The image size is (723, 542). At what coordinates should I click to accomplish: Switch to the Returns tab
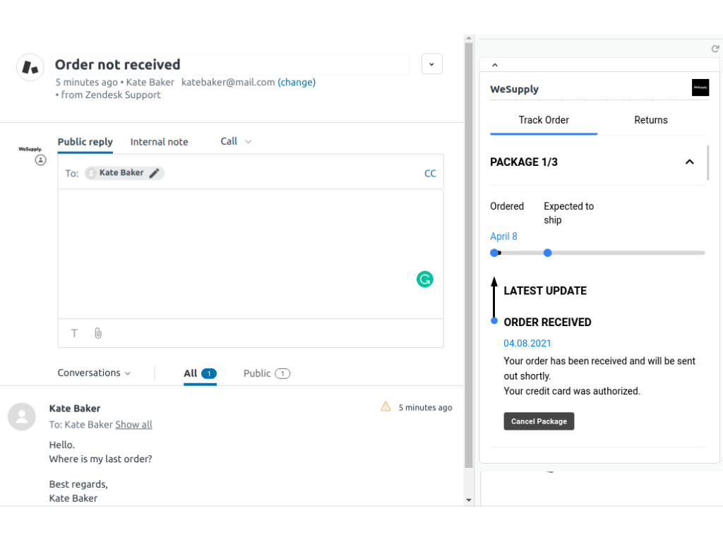650,120
